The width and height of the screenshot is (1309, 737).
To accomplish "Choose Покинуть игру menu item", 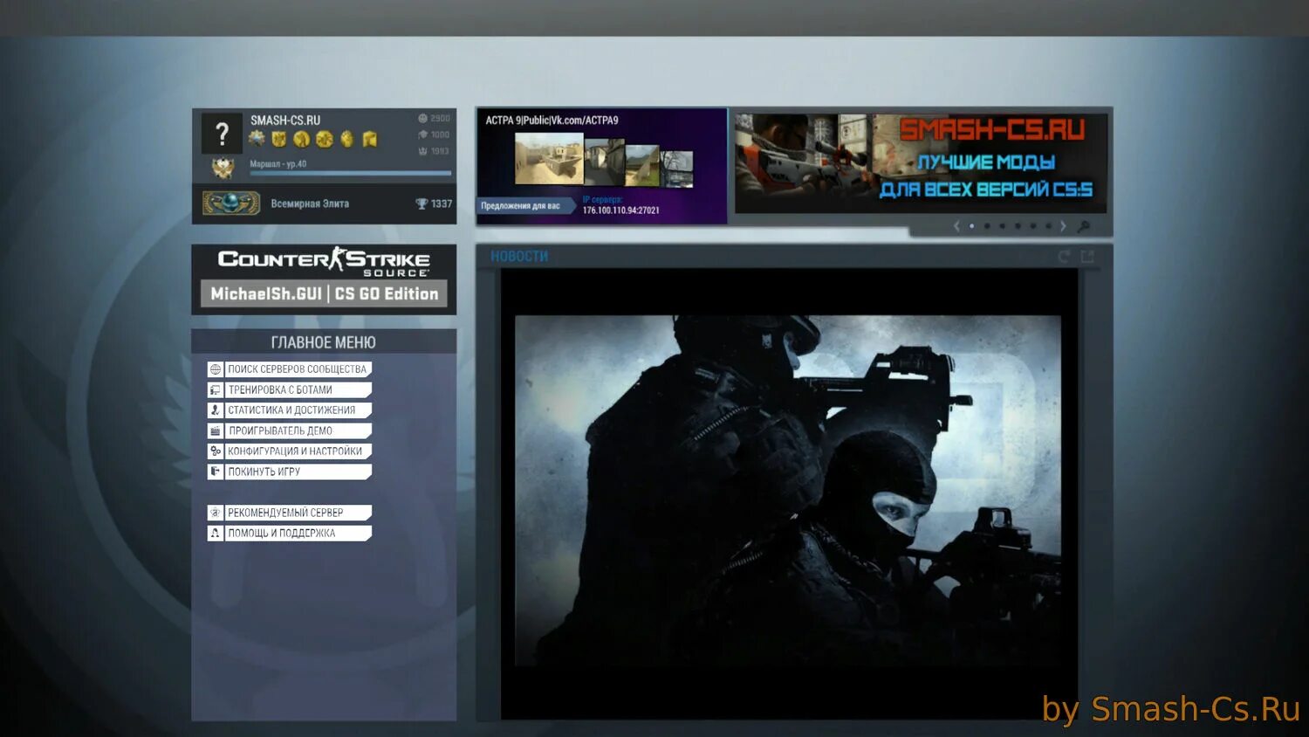I will click(x=290, y=472).
